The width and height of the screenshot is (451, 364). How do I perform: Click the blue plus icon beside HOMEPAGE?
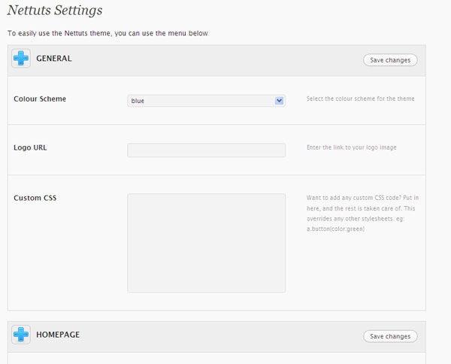pyautogui.click(x=21, y=335)
